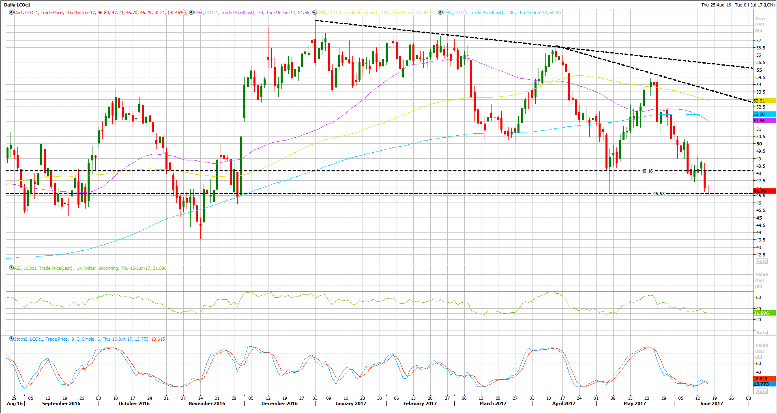The height and width of the screenshot is (414, 777).
Task: Click Auto scale in the Stochastic pane
Action: 762,391
